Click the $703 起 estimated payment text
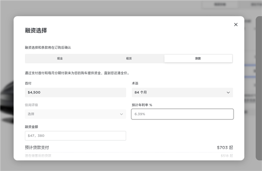Viewport: 262px width, 171px height. pyautogui.click(x=225, y=147)
